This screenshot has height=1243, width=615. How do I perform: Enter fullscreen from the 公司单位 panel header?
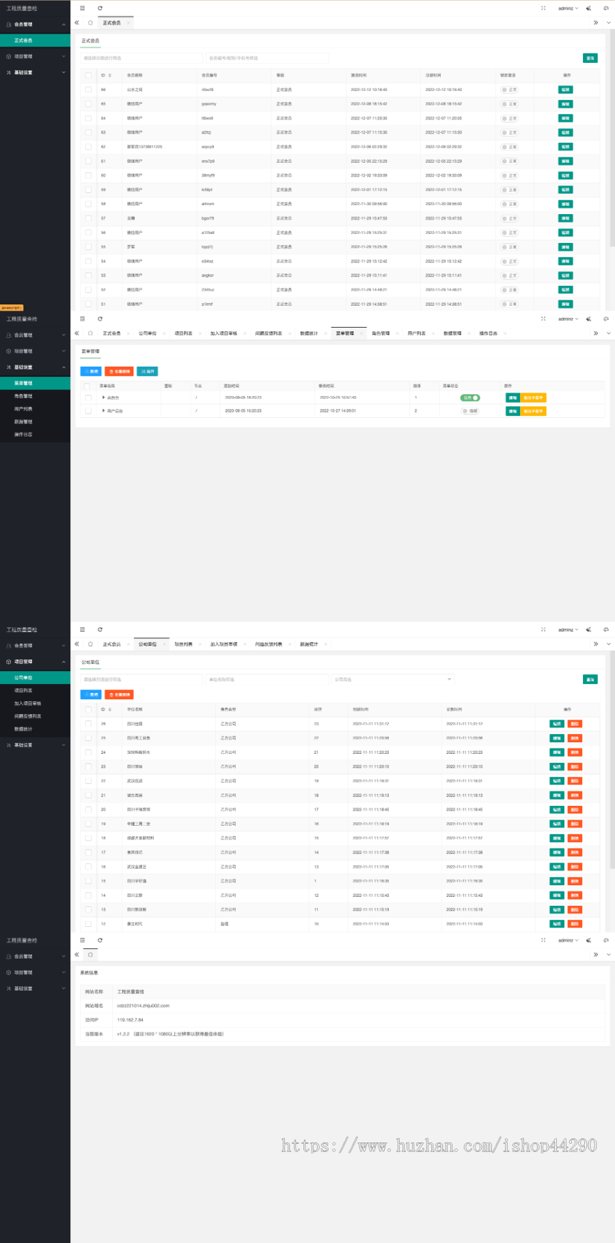point(543,629)
